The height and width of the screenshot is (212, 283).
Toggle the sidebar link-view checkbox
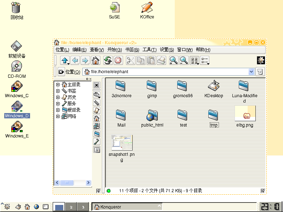click(98, 191)
